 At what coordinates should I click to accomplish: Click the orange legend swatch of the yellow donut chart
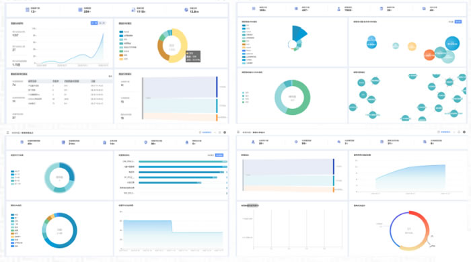[121, 55]
